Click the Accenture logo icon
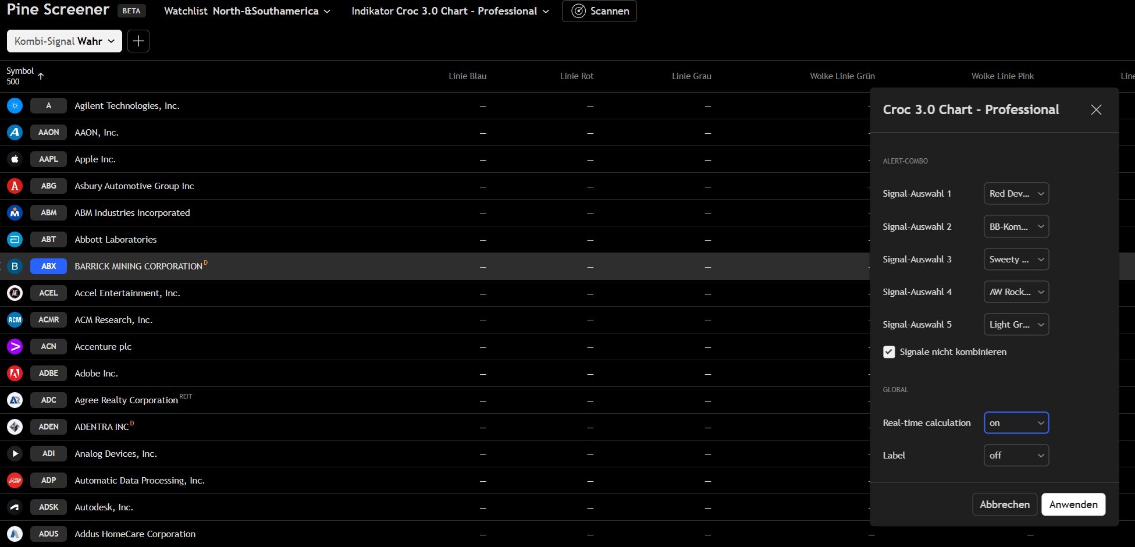Viewport: 1135px width, 547px height. click(15, 346)
